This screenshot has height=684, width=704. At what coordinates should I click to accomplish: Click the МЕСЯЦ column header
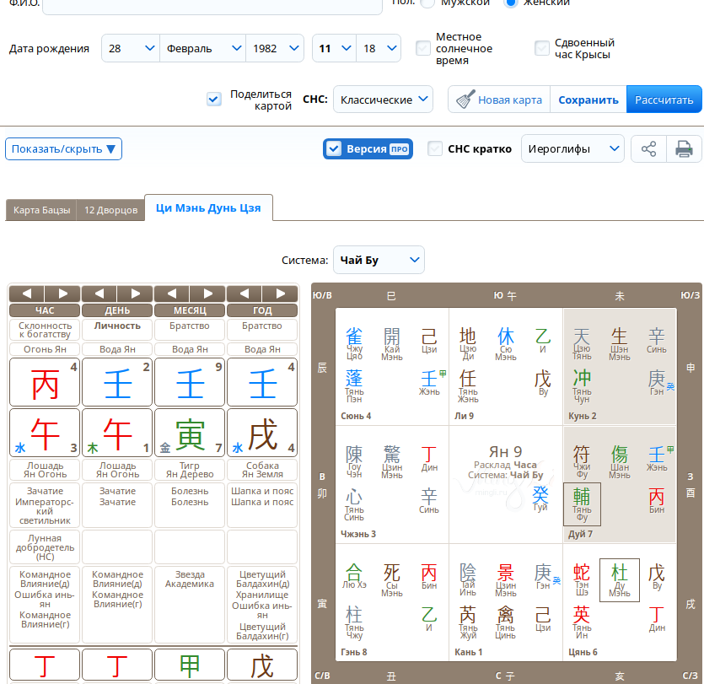[x=190, y=310]
